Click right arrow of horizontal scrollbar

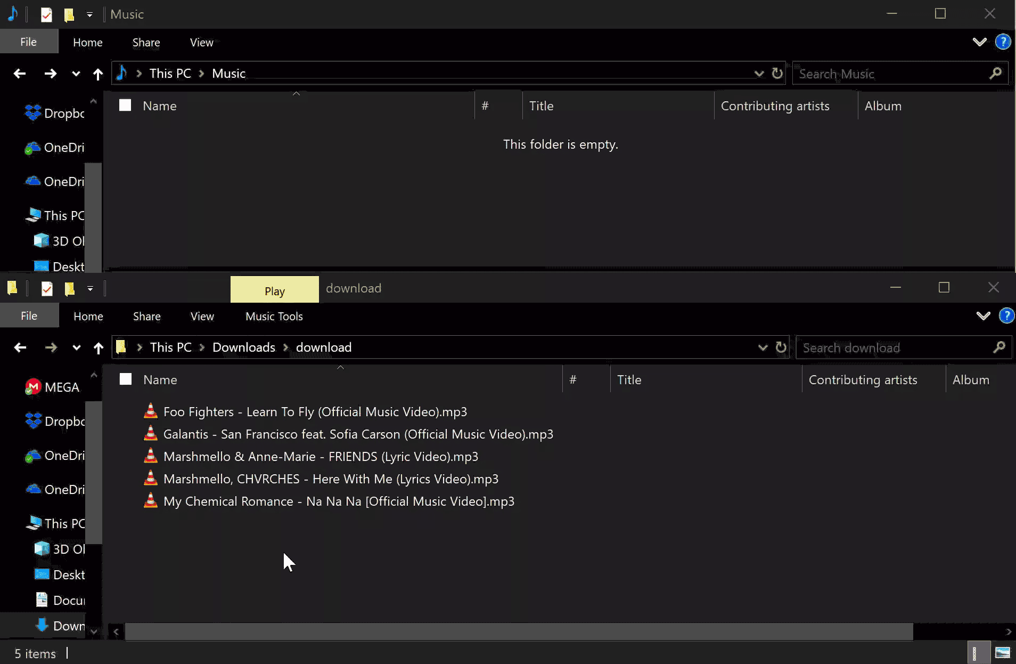[1008, 631]
